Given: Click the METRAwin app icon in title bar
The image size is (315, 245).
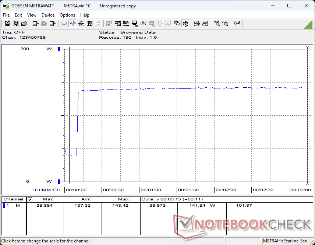Looking at the screenshot, I should click(6, 6).
